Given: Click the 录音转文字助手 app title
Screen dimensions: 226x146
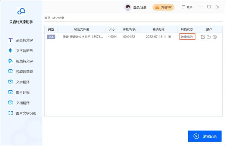Looking at the screenshot, I should pos(21,22).
